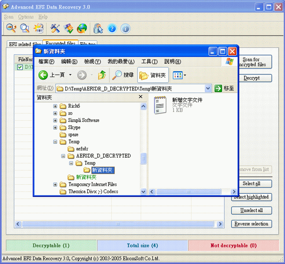Click the registration card checkmark icon
Viewport: 285px width, 264px height.
[x=68, y=28]
